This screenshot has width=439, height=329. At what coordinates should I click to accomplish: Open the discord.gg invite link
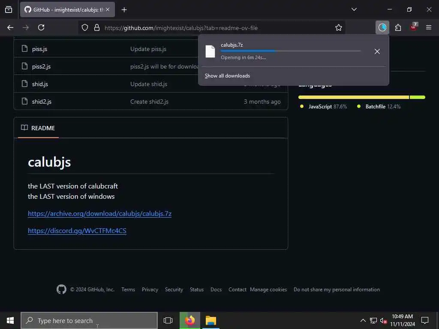[x=77, y=230]
